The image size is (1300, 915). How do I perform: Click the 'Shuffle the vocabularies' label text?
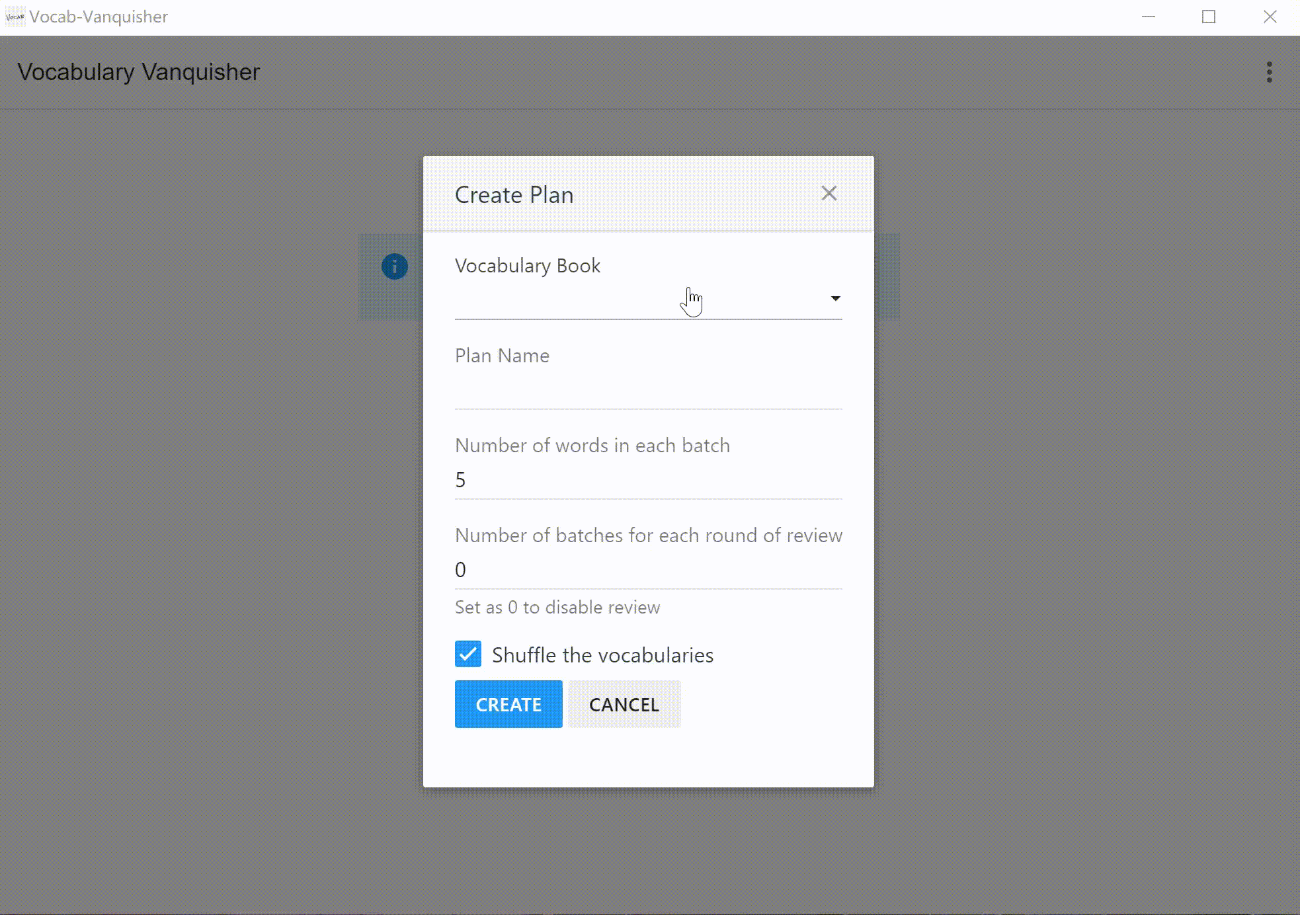pos(602,655)
